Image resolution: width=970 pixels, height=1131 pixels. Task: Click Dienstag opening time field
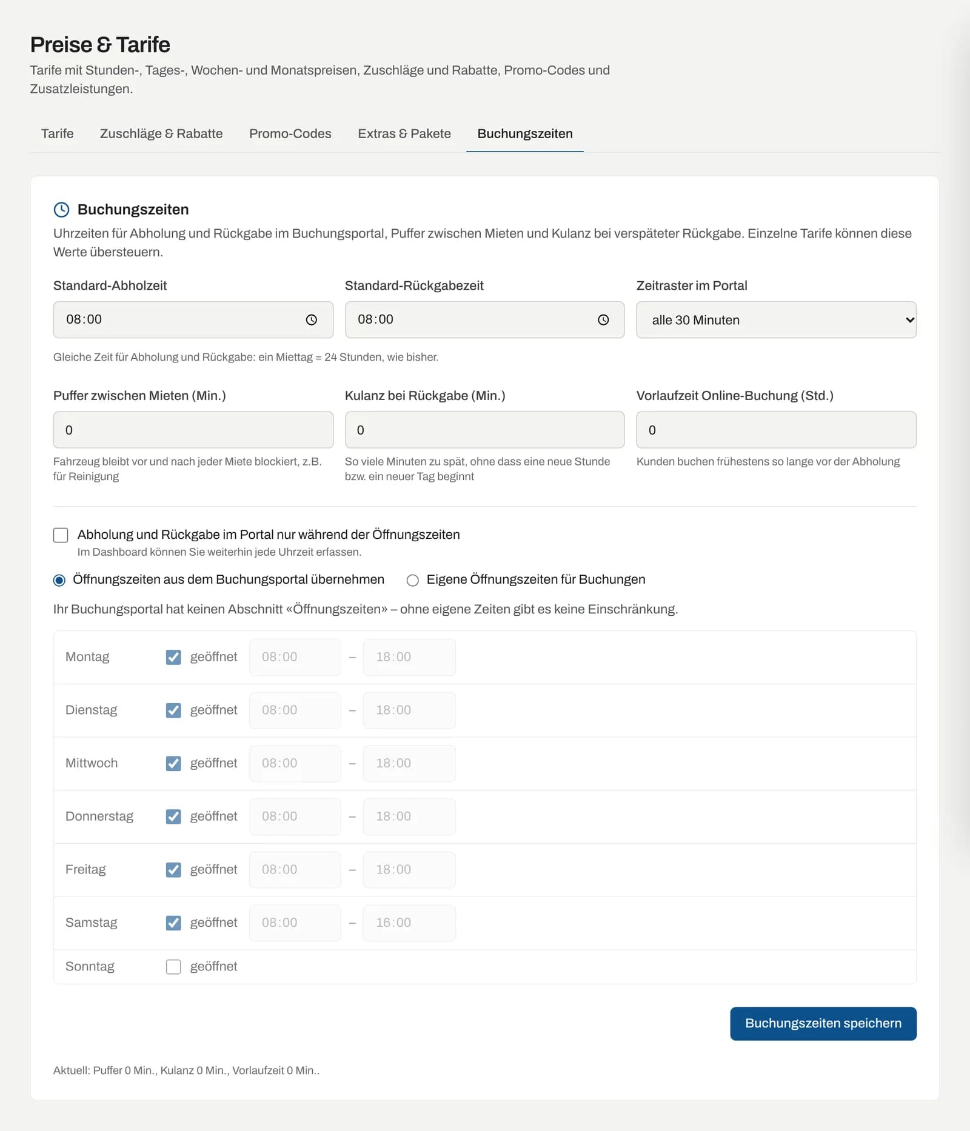point(295,710)
